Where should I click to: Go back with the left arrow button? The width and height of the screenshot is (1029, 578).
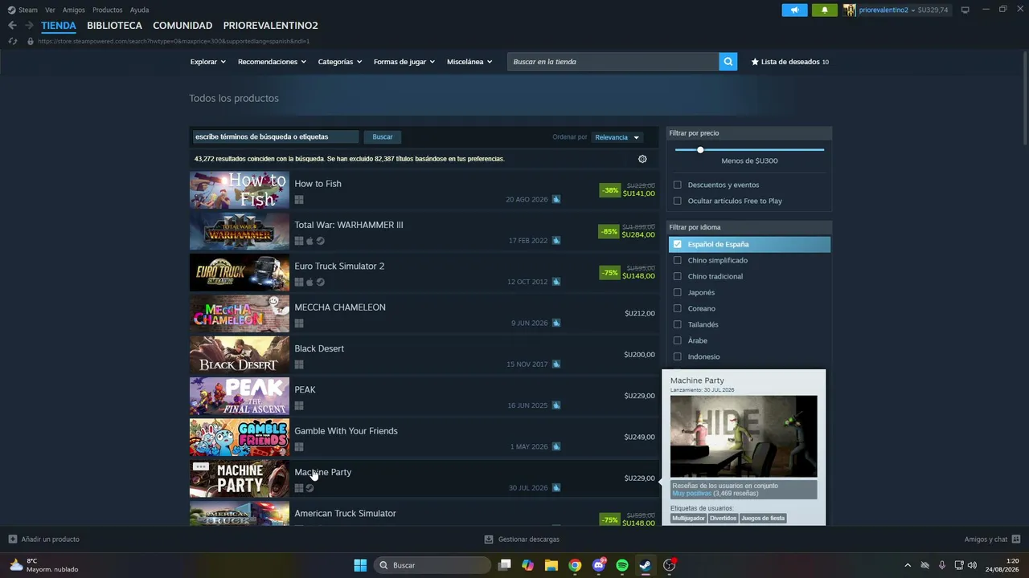[12, 26]
